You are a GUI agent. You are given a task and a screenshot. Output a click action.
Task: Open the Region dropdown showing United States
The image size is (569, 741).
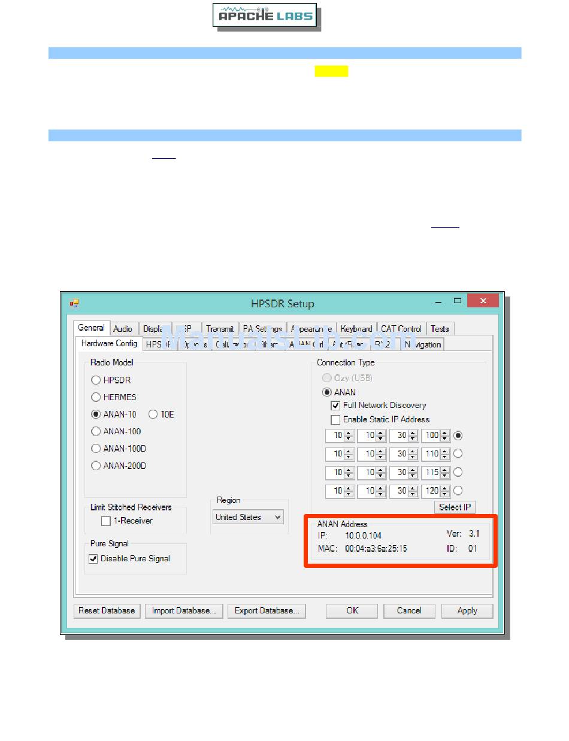[248, 518]
